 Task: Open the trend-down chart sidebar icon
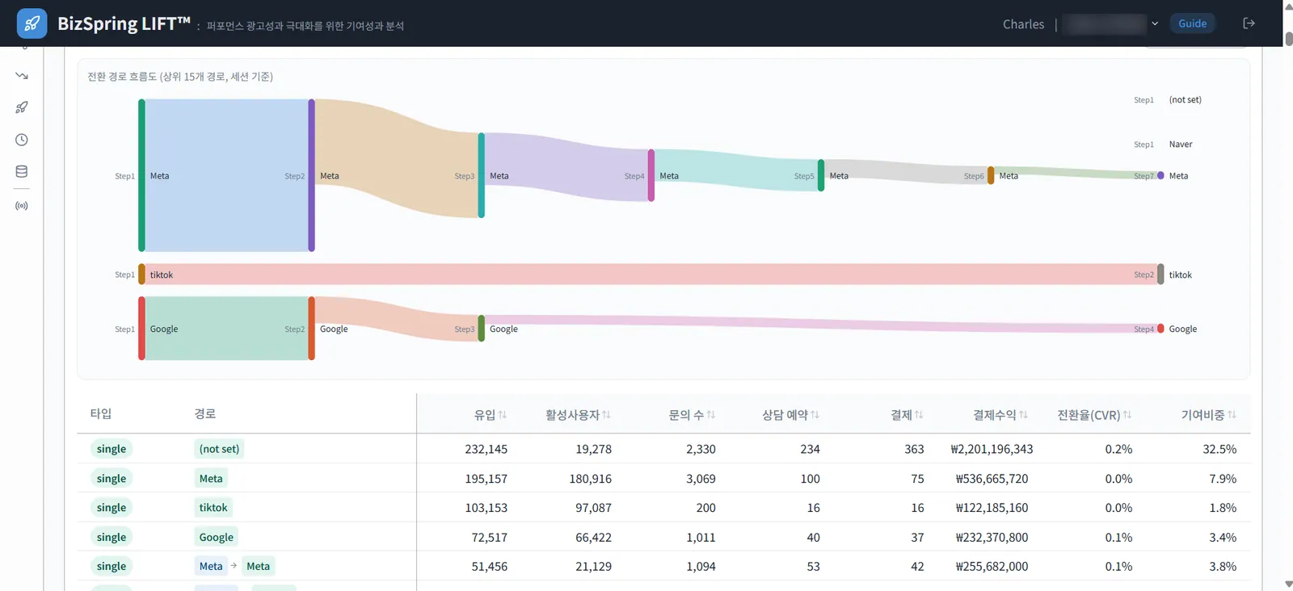click(22, 75)
